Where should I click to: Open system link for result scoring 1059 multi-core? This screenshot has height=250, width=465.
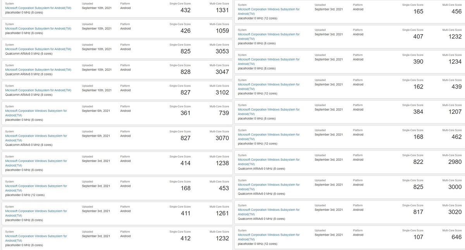(x=38, y=28)
